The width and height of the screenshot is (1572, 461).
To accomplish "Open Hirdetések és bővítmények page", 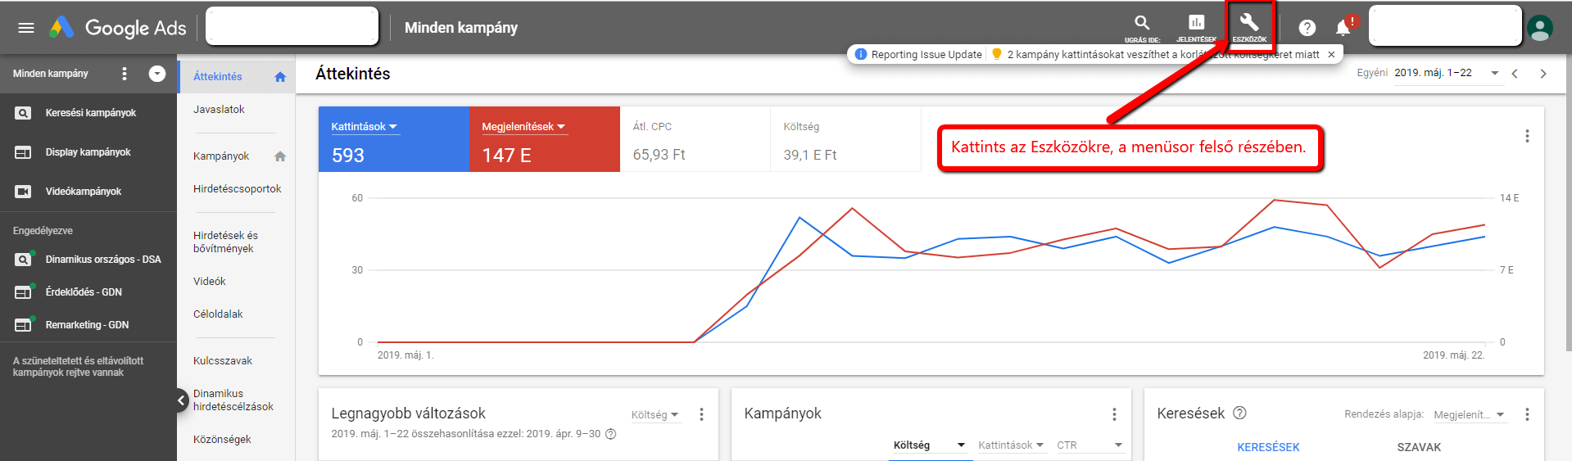I will (225, 242).
